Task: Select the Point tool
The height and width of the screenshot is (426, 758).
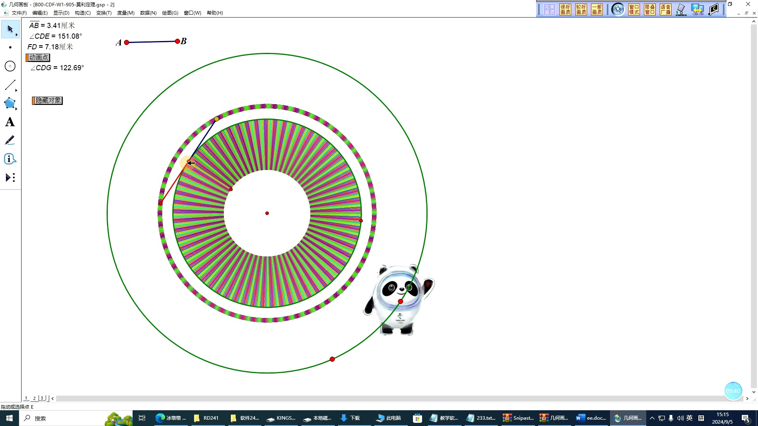Action: pyautogui.click(x=10, y=47)
